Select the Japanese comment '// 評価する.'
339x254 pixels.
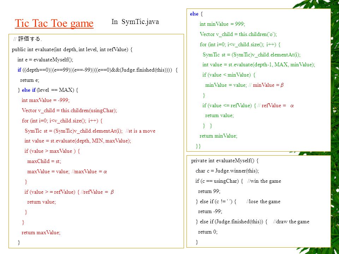[x=28, y=39]
